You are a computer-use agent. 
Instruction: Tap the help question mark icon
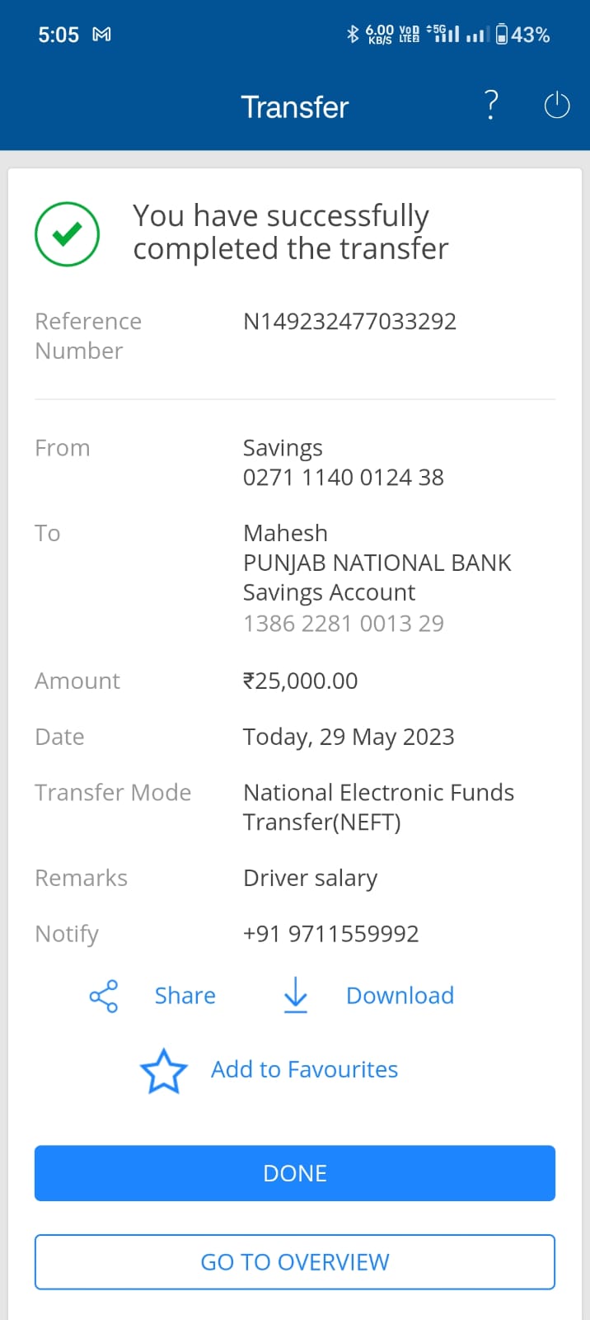(x=491, y=106)
